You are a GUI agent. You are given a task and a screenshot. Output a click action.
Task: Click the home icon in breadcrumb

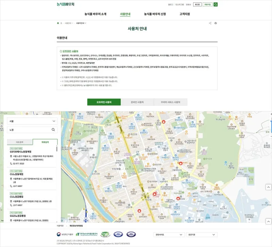point(58,23)
